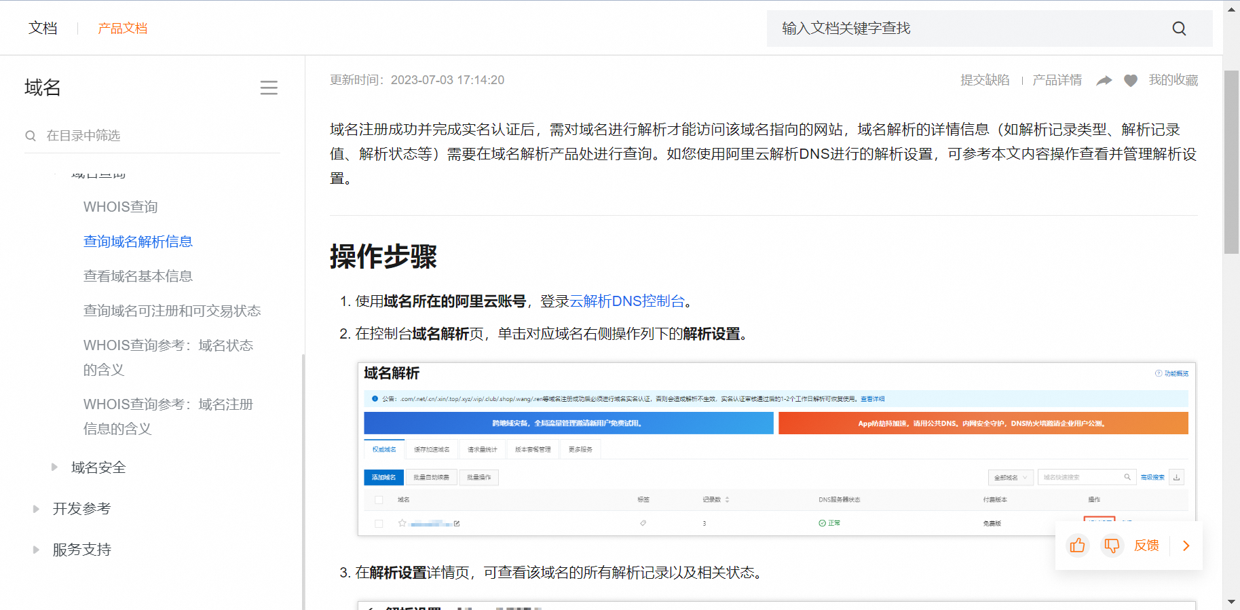Open WHOIS查询参考：域名注册信息的含义 sidebar item
The width and height of the screenshot is (1240, 610).
168,417
